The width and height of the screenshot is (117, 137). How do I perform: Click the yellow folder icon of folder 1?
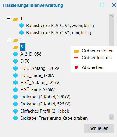pos(15,19)
